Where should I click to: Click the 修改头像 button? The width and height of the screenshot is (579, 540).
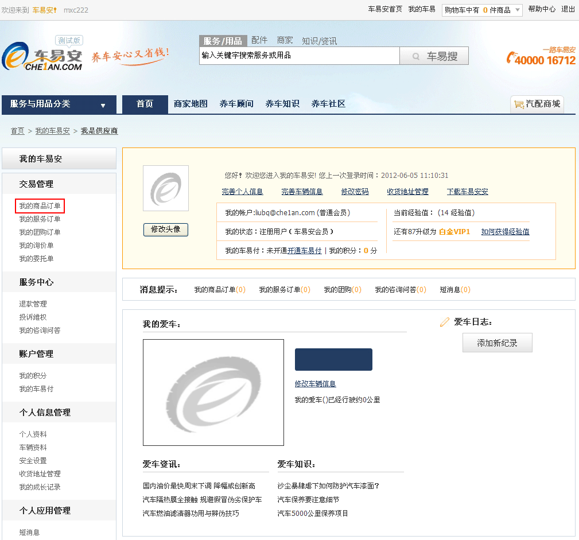[x=166, y=230]
